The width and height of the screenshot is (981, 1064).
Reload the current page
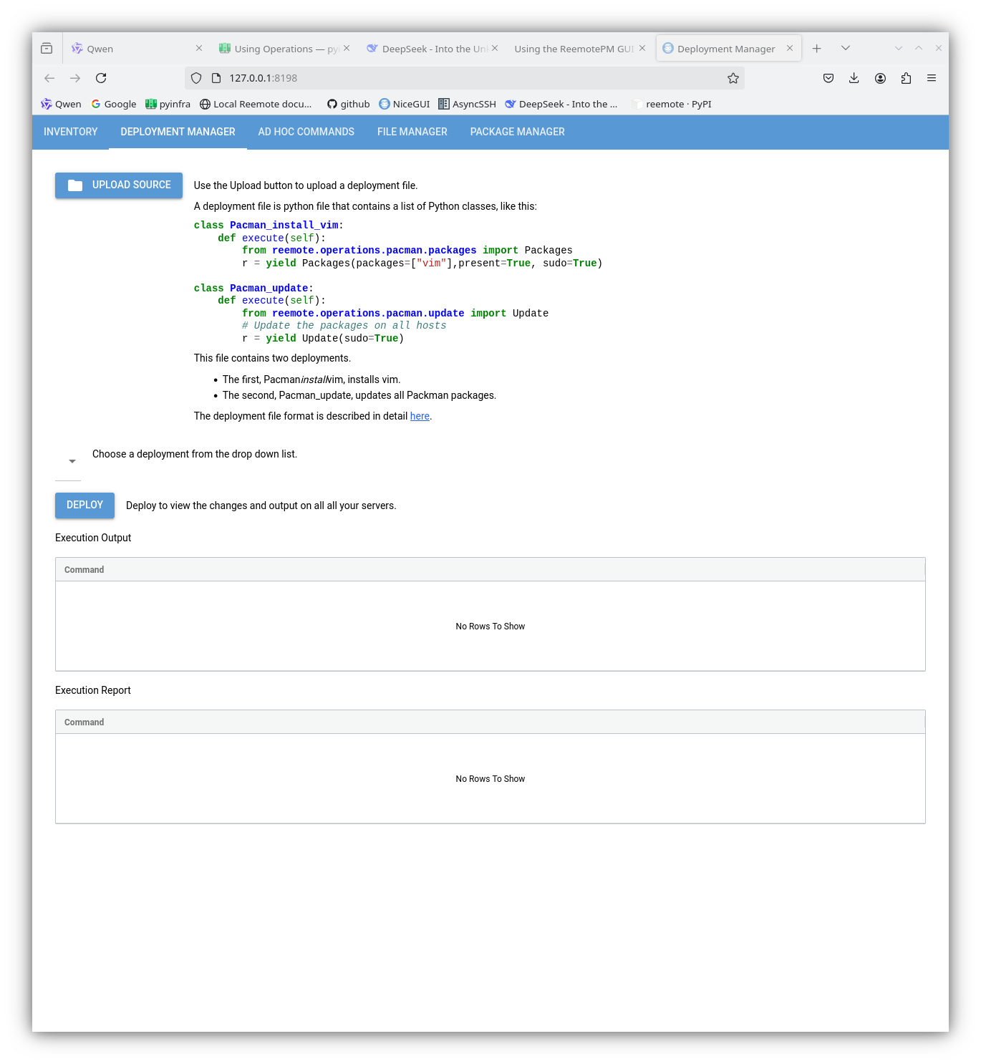pyautogui.click(x=101, y=77)
